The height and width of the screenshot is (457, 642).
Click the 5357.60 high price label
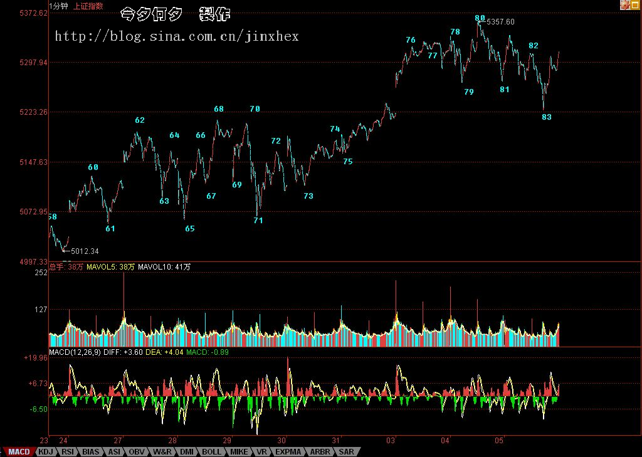[500, 22]
